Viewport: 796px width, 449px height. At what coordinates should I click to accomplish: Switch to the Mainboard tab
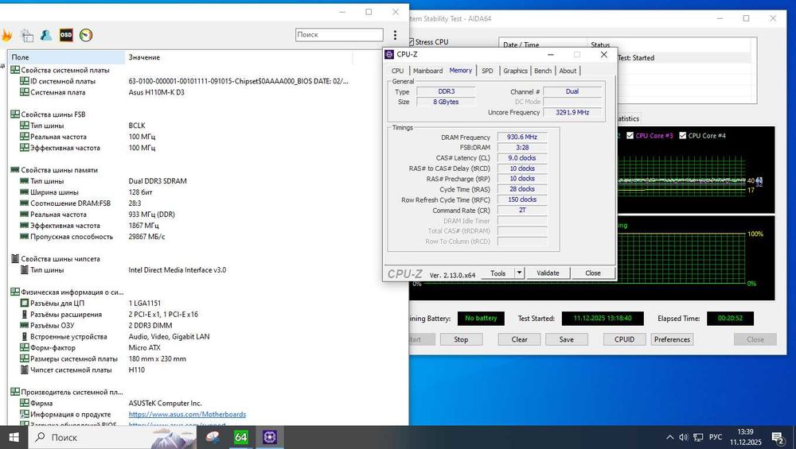427,71
